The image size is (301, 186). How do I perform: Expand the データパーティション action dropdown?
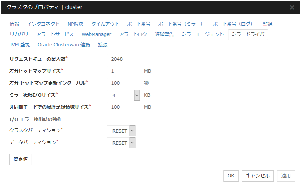tap(132, 143)
